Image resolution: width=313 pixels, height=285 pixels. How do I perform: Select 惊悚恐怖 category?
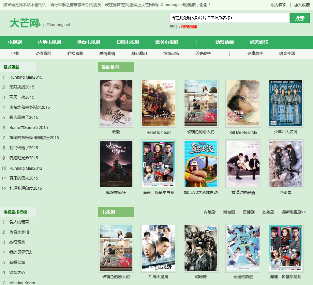point(171,53)
